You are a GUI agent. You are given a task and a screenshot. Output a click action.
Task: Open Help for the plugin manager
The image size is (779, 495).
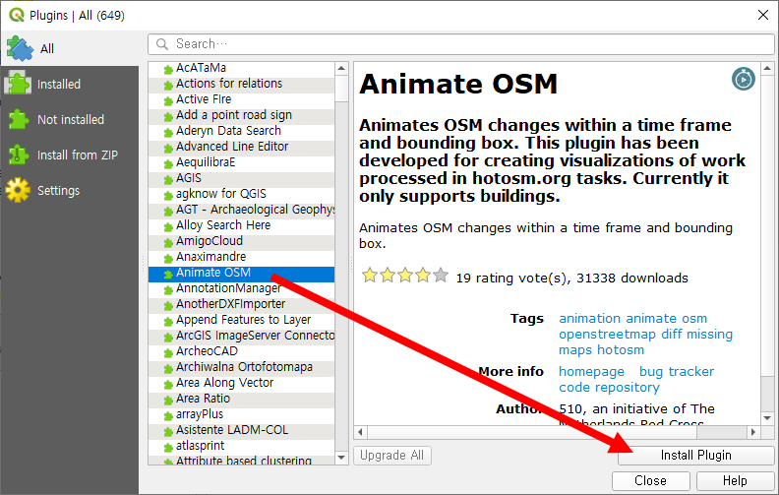pyautogui.click(x=735, y=480)
